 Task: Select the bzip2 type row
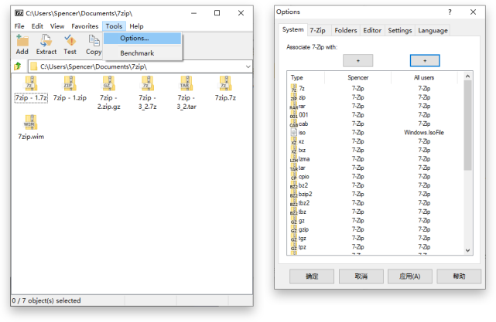376,194
